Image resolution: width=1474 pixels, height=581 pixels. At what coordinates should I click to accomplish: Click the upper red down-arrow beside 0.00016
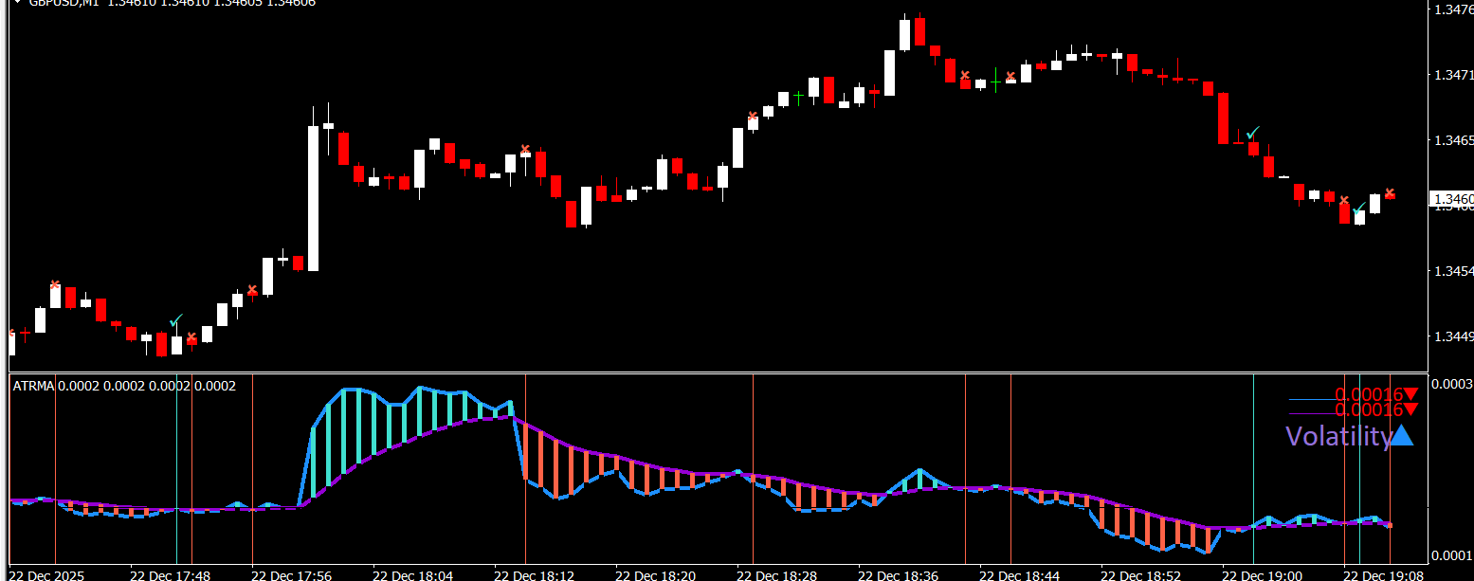[1411, 394]
